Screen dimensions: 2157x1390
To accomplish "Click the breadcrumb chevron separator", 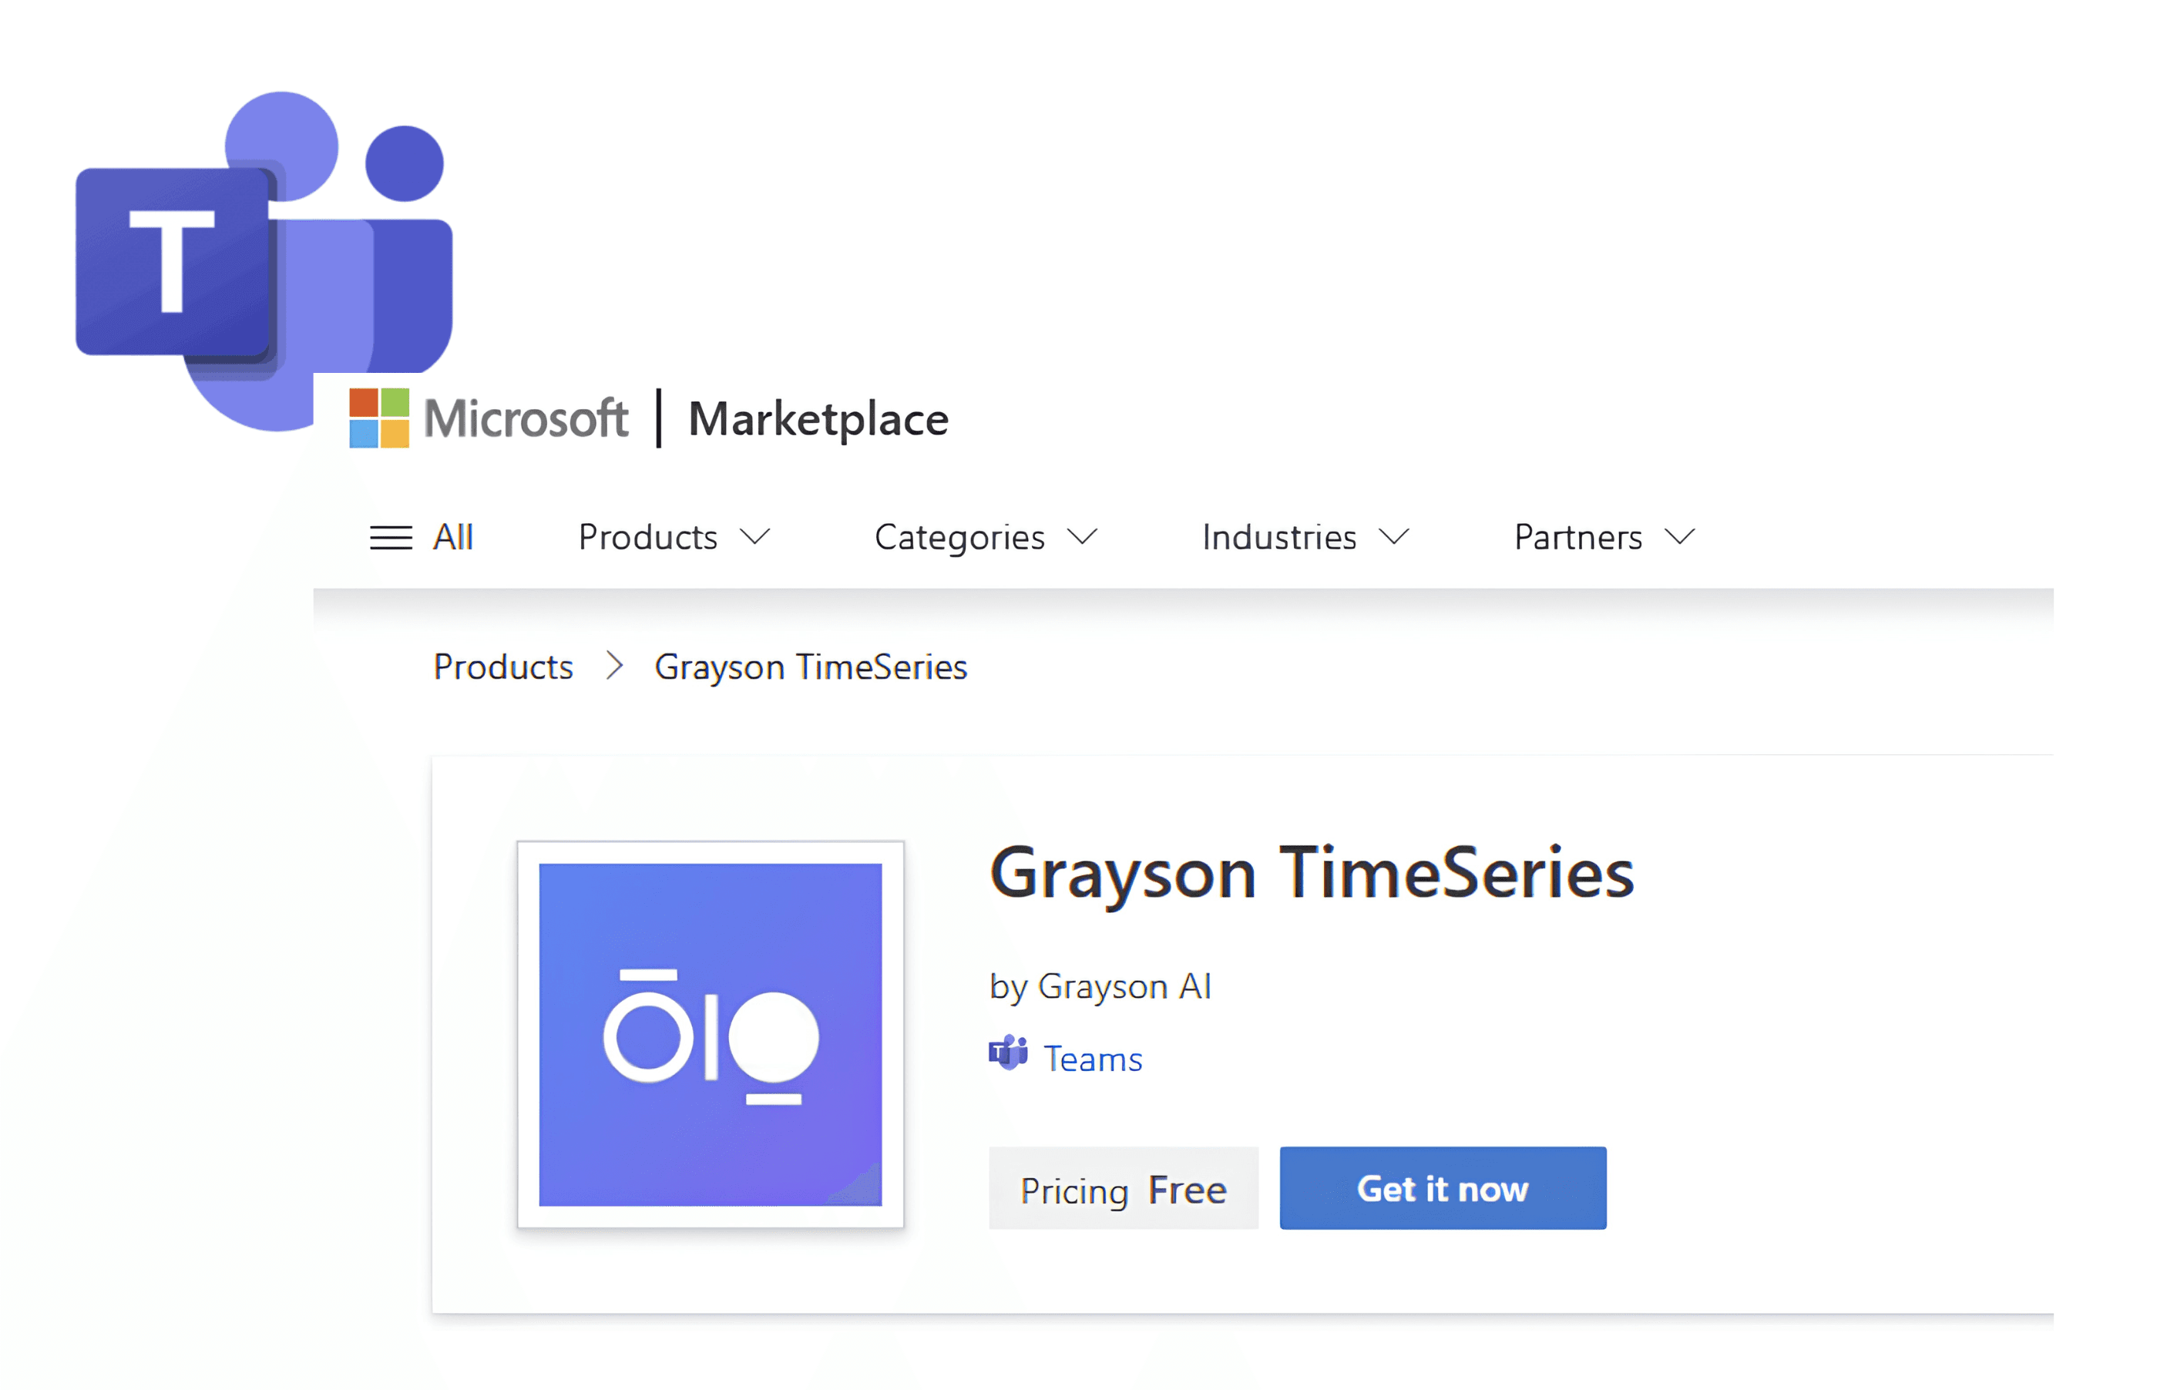I will [615, 666].
